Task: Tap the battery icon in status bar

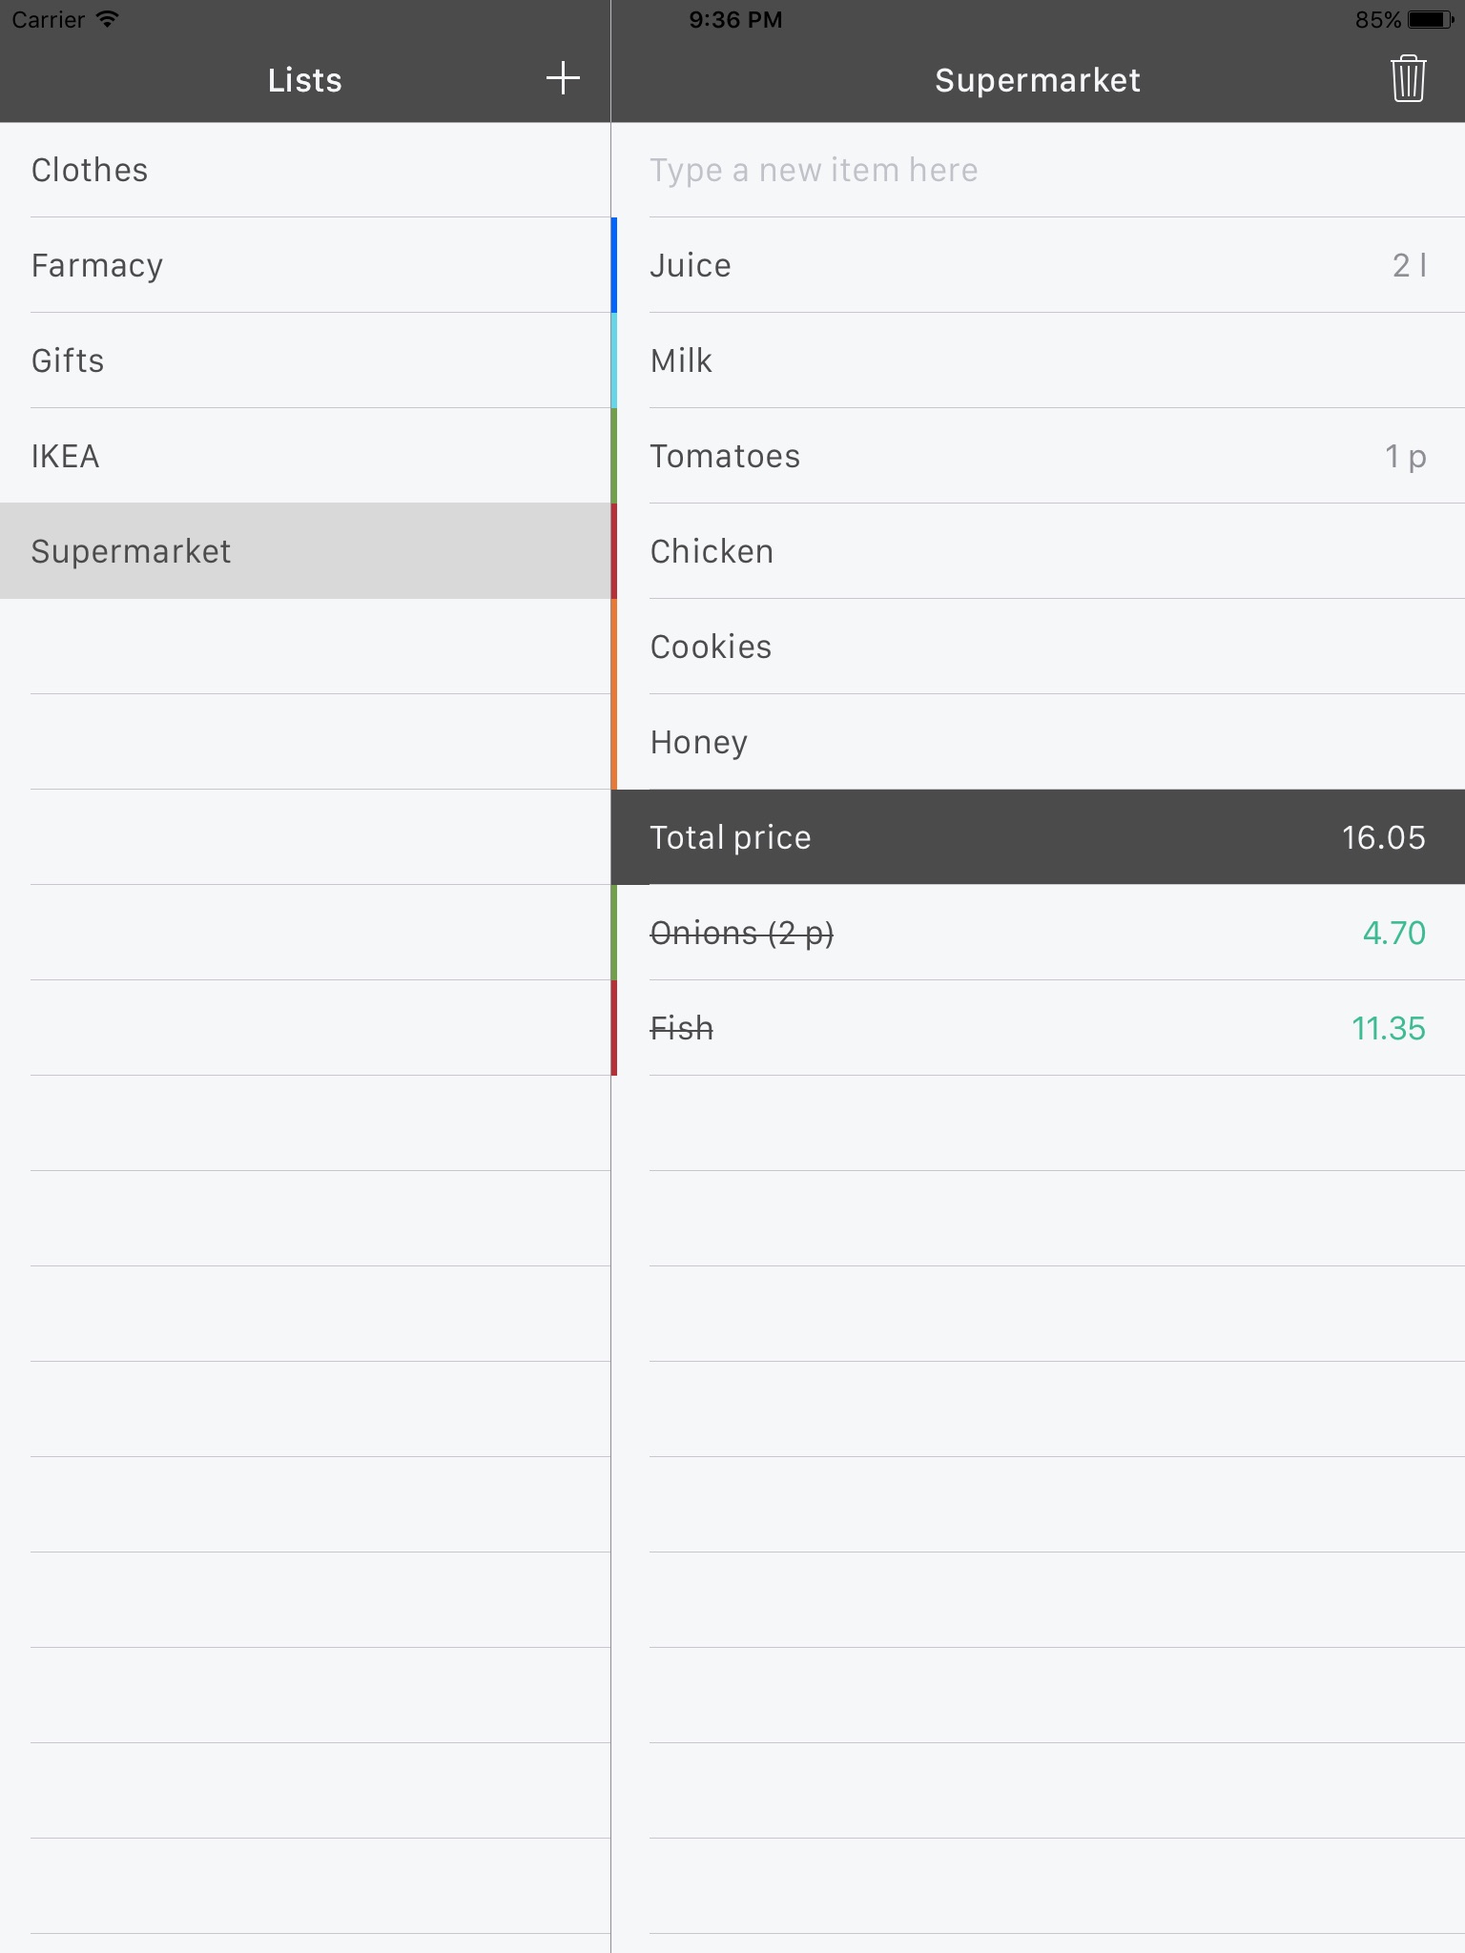Action: pyautogui.click(x=1430, y=20)
